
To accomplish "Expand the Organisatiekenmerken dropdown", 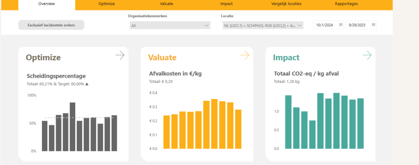I will (x=170, y=25).
